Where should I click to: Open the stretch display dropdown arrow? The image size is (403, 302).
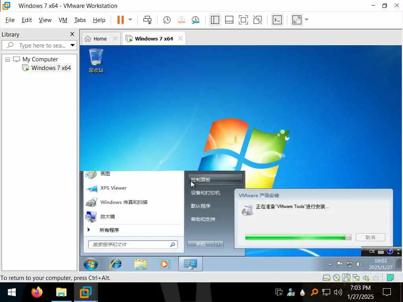coord(307,20)
